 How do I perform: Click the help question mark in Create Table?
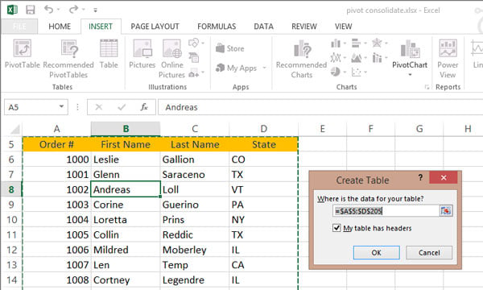[420, 177]
